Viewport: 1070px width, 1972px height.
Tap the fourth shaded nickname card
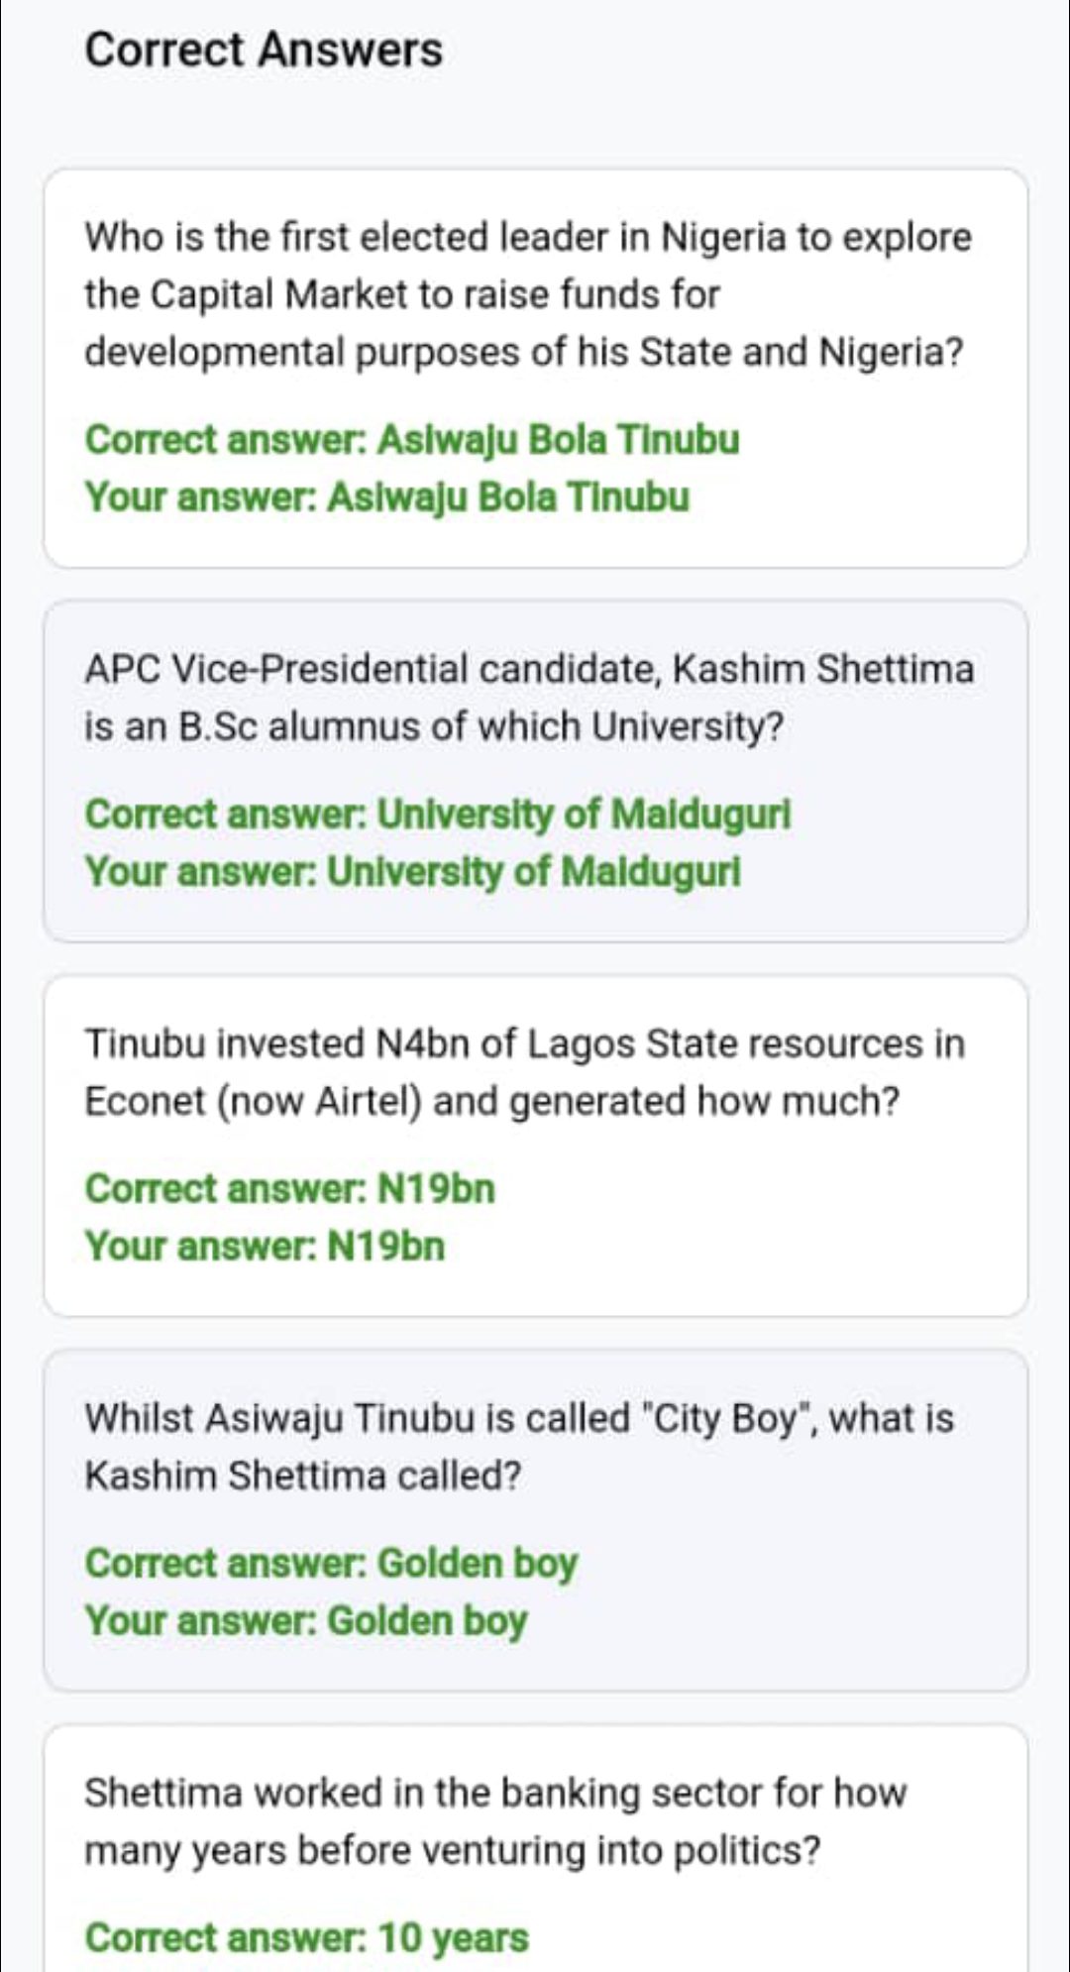click(x=536, y=1520)
